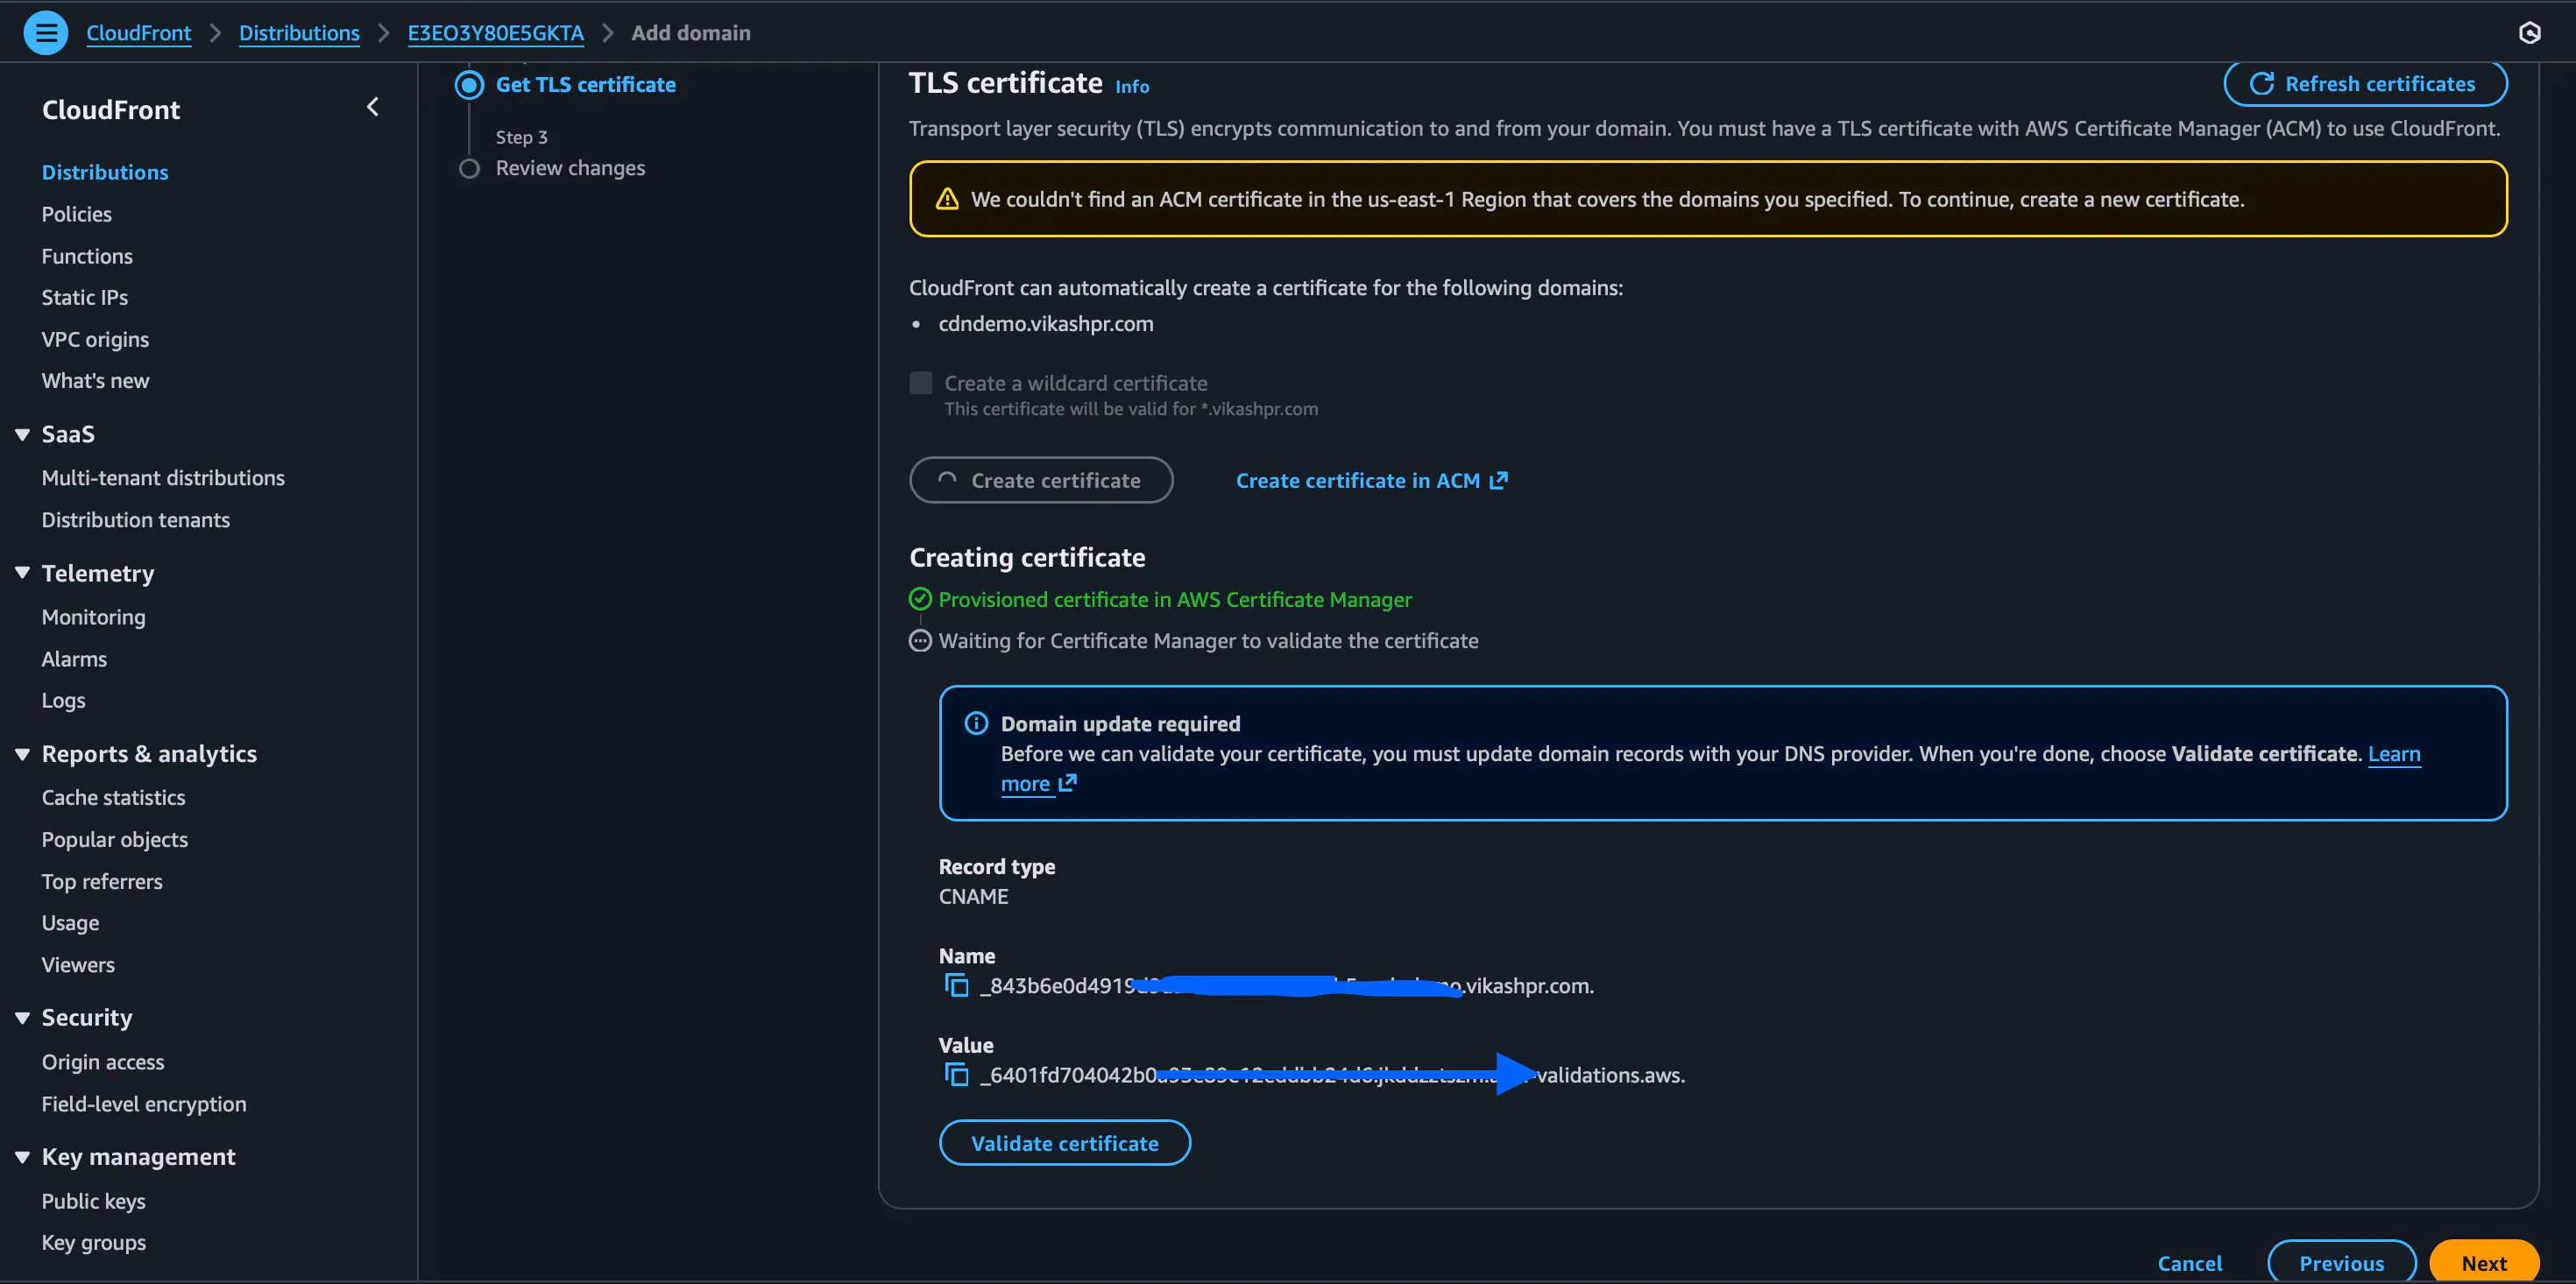Image resolution: width=2576 pixels, height=1284 pixels.
Task: Click the Validate certificate button
Action: 1064,1143
